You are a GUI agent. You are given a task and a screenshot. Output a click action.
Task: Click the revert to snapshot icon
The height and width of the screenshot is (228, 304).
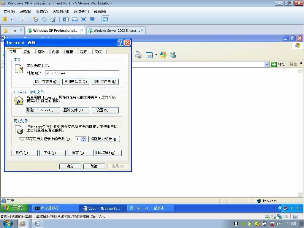(x=44, y=19)
